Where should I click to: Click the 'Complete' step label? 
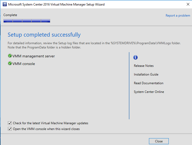coord(10,15)
